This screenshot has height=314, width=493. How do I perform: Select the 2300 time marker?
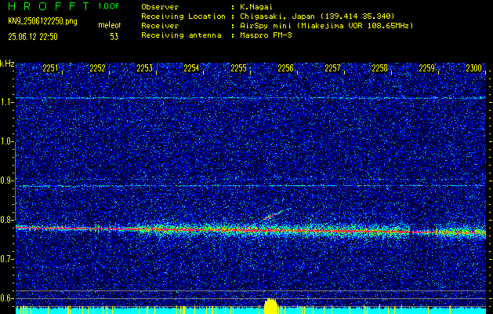(474, 68)
